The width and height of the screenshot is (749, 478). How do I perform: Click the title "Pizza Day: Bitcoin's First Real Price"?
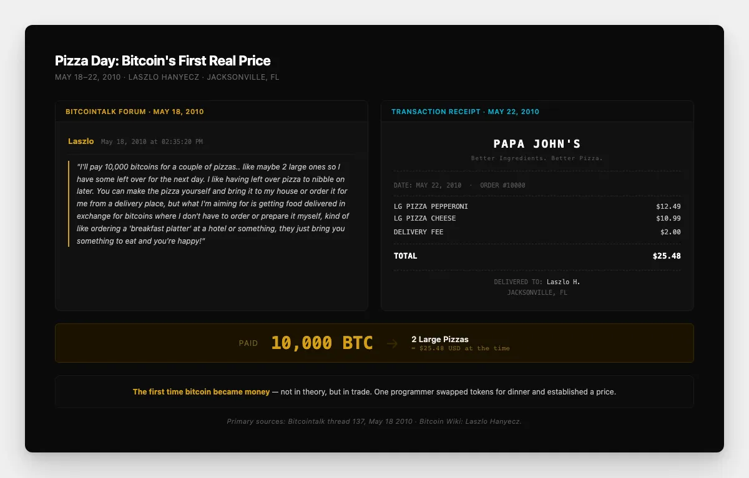point(163,60)
